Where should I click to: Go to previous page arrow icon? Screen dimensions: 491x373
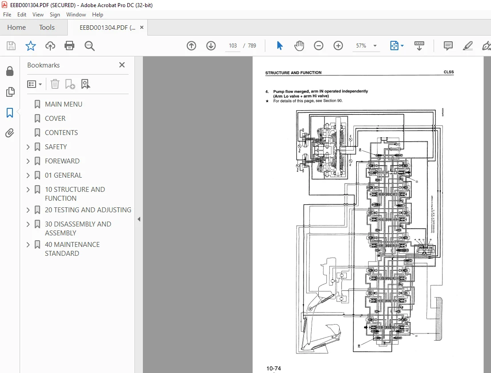point(191,46)
